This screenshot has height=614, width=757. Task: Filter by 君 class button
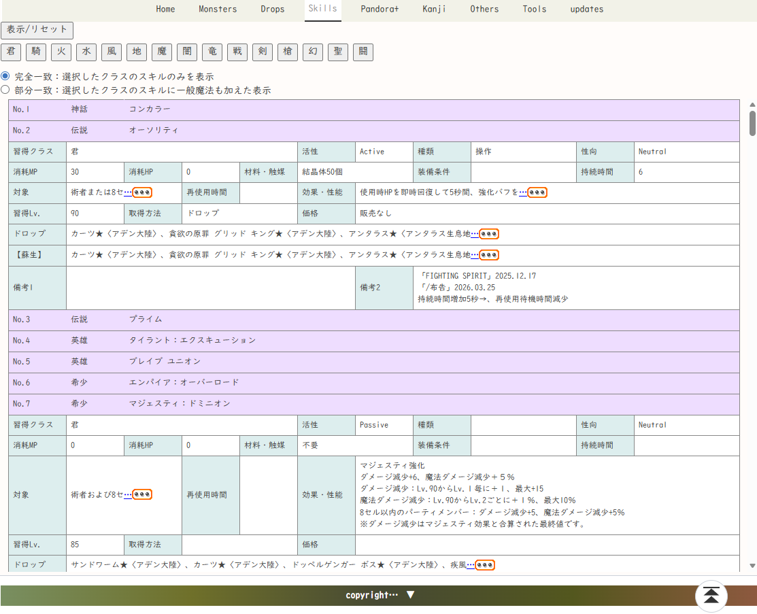11,52
